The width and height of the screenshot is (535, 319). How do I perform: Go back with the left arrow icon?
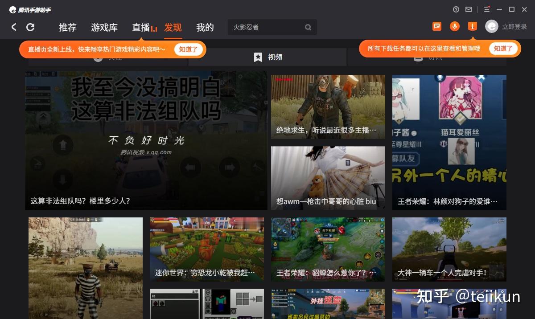point(14,27)
